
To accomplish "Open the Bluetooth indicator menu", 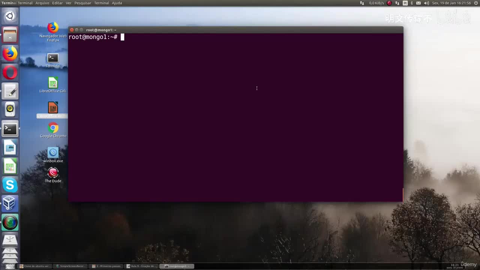I will 411,3.
